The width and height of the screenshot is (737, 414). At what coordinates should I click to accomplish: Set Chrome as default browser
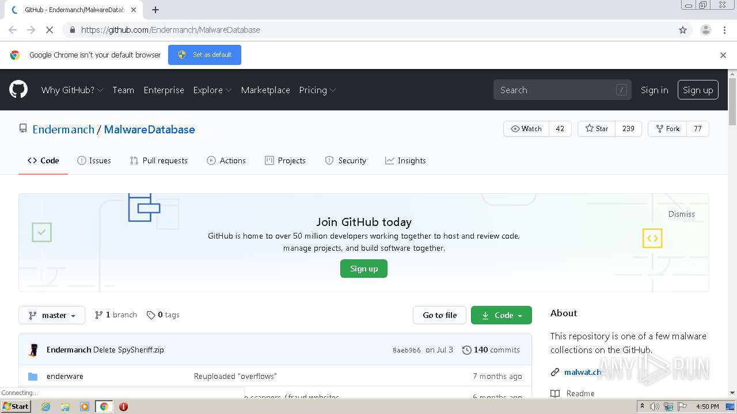click(204, 55)
